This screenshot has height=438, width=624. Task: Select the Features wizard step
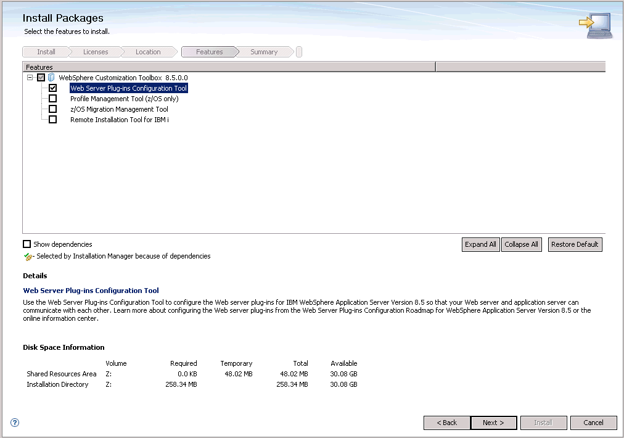209,52
